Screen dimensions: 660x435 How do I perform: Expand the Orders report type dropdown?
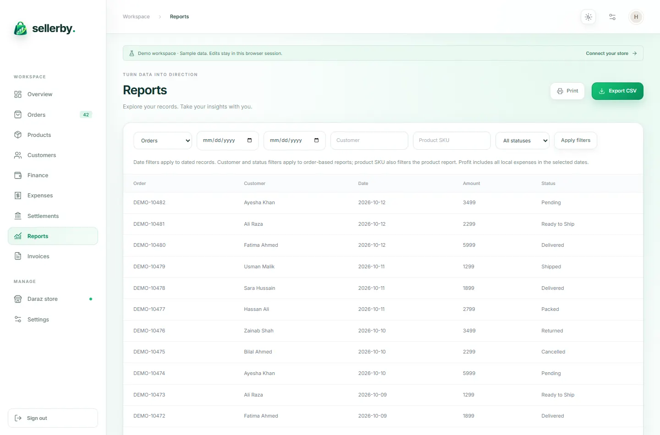[x=163, y=141]
